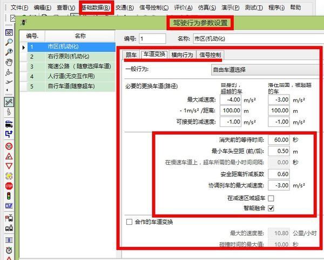324x260 pixels.
Task: Select the yellow conflict area tool
Action: coord(9,176)
